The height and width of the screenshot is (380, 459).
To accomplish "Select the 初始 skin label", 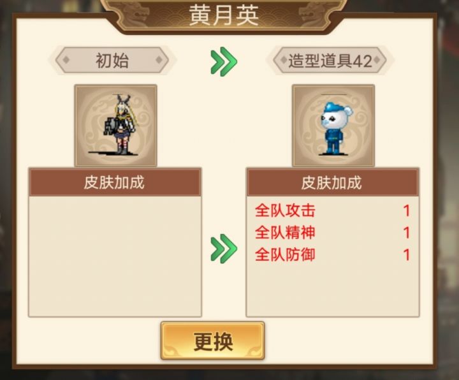I will (112, 61).
